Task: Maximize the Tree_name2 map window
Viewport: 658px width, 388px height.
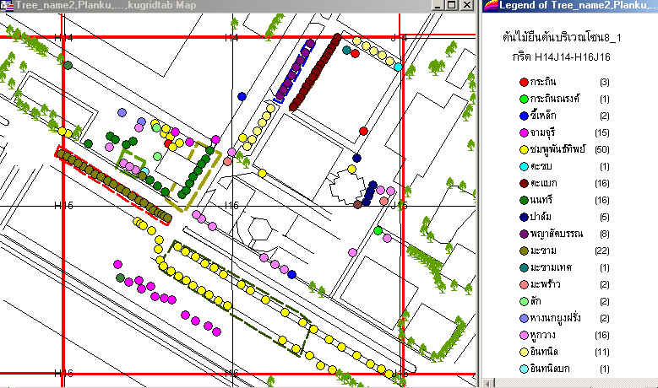Action: tap(454, 6)
